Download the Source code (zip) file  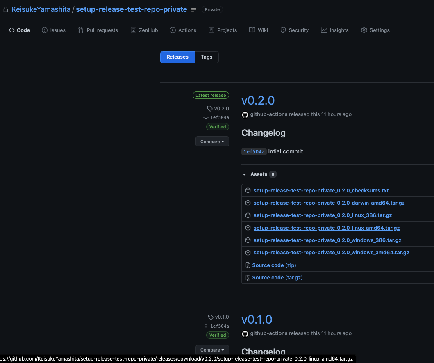[274, 265]
